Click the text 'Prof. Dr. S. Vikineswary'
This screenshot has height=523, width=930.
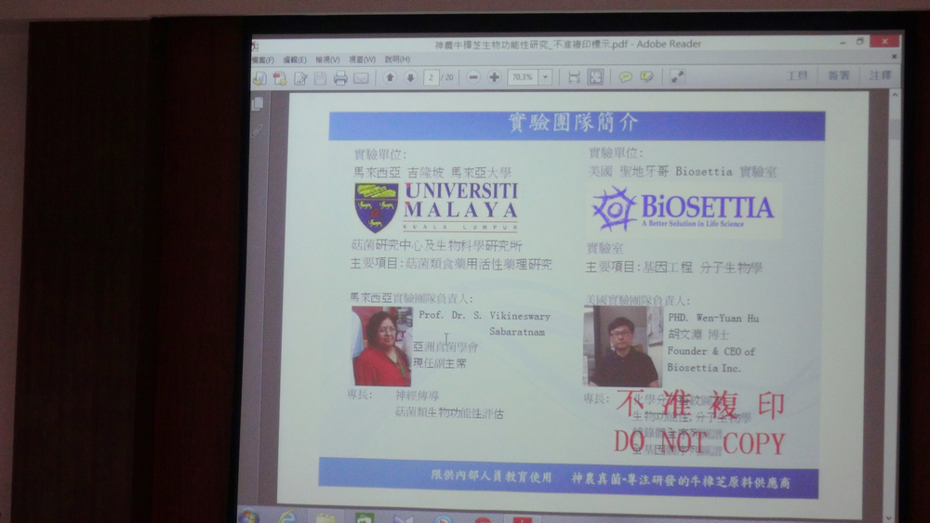pos(485,316)
